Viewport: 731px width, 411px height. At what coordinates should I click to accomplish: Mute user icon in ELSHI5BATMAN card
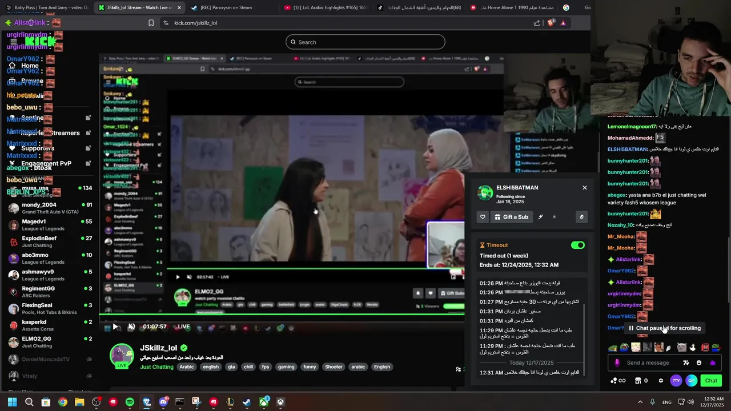(581, 217)
